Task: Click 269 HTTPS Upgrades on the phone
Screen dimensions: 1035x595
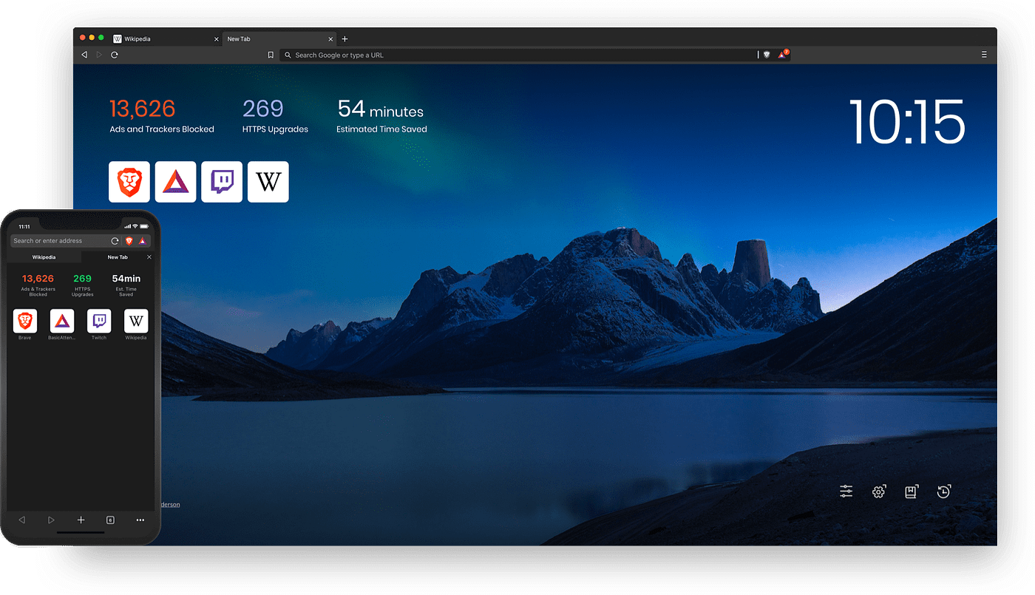Action: (x=82, y=285)
